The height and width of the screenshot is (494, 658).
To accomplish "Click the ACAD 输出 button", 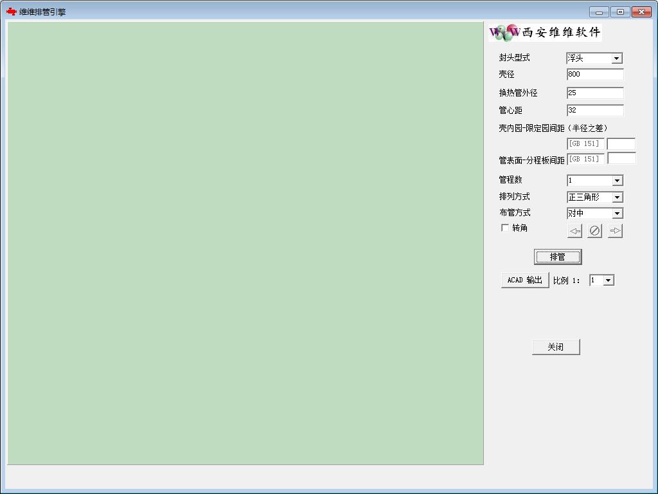I will coord(525,280).
